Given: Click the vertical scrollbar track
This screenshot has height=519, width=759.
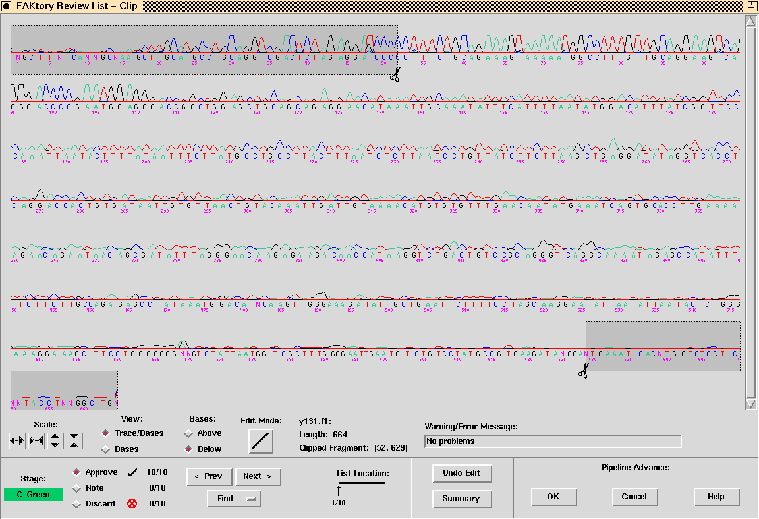Looking at the screenshot, I should (x=751, y=212).
